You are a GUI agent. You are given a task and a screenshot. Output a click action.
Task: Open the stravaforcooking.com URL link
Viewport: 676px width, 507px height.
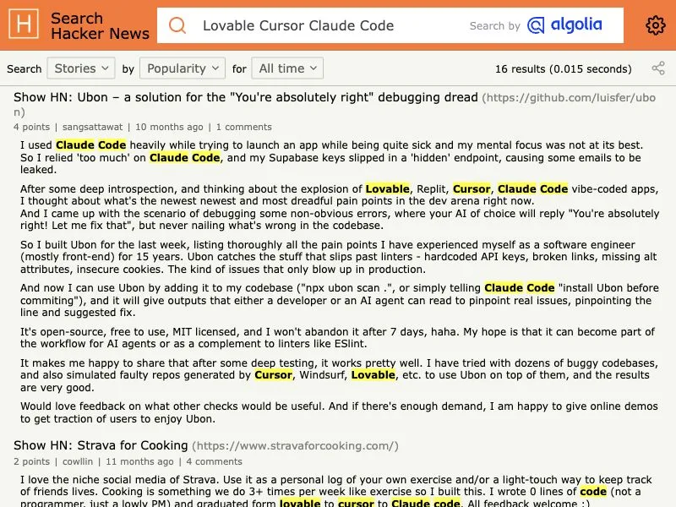pyautogui.click(x=295, y=446)
